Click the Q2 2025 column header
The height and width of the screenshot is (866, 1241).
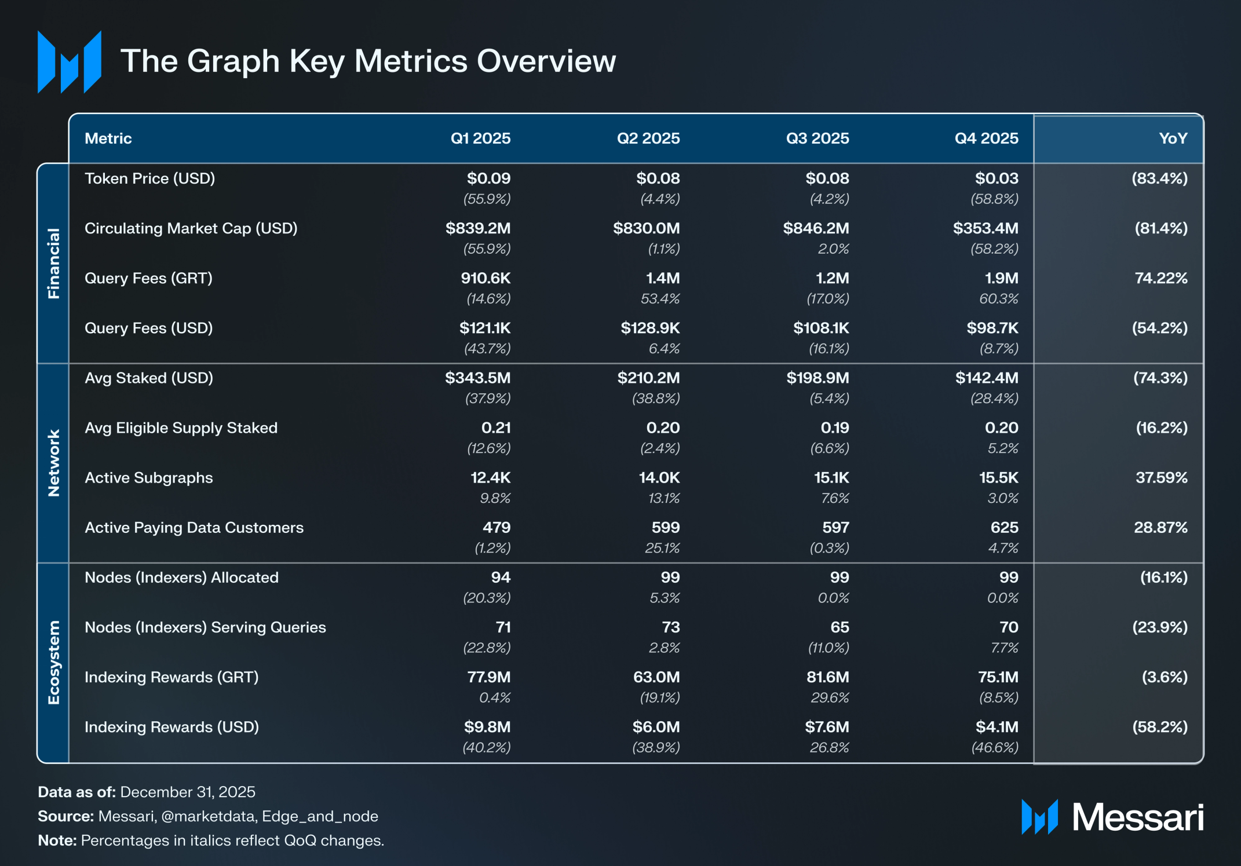[648, 138]
